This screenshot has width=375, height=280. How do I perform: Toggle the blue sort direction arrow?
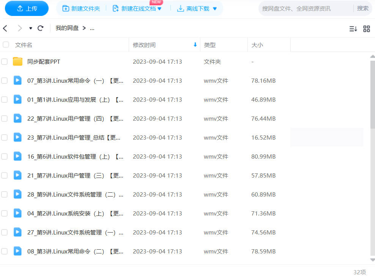[195, 45]
